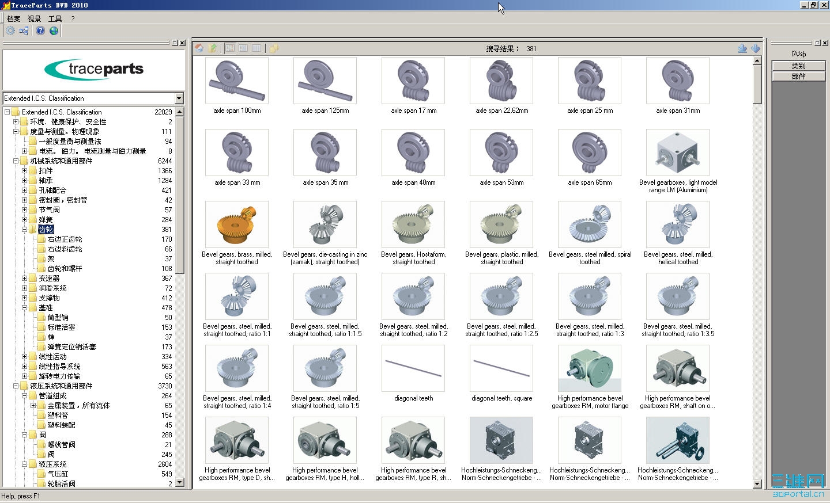
Task: Open the 档案 menu
Action: (13, 18)
